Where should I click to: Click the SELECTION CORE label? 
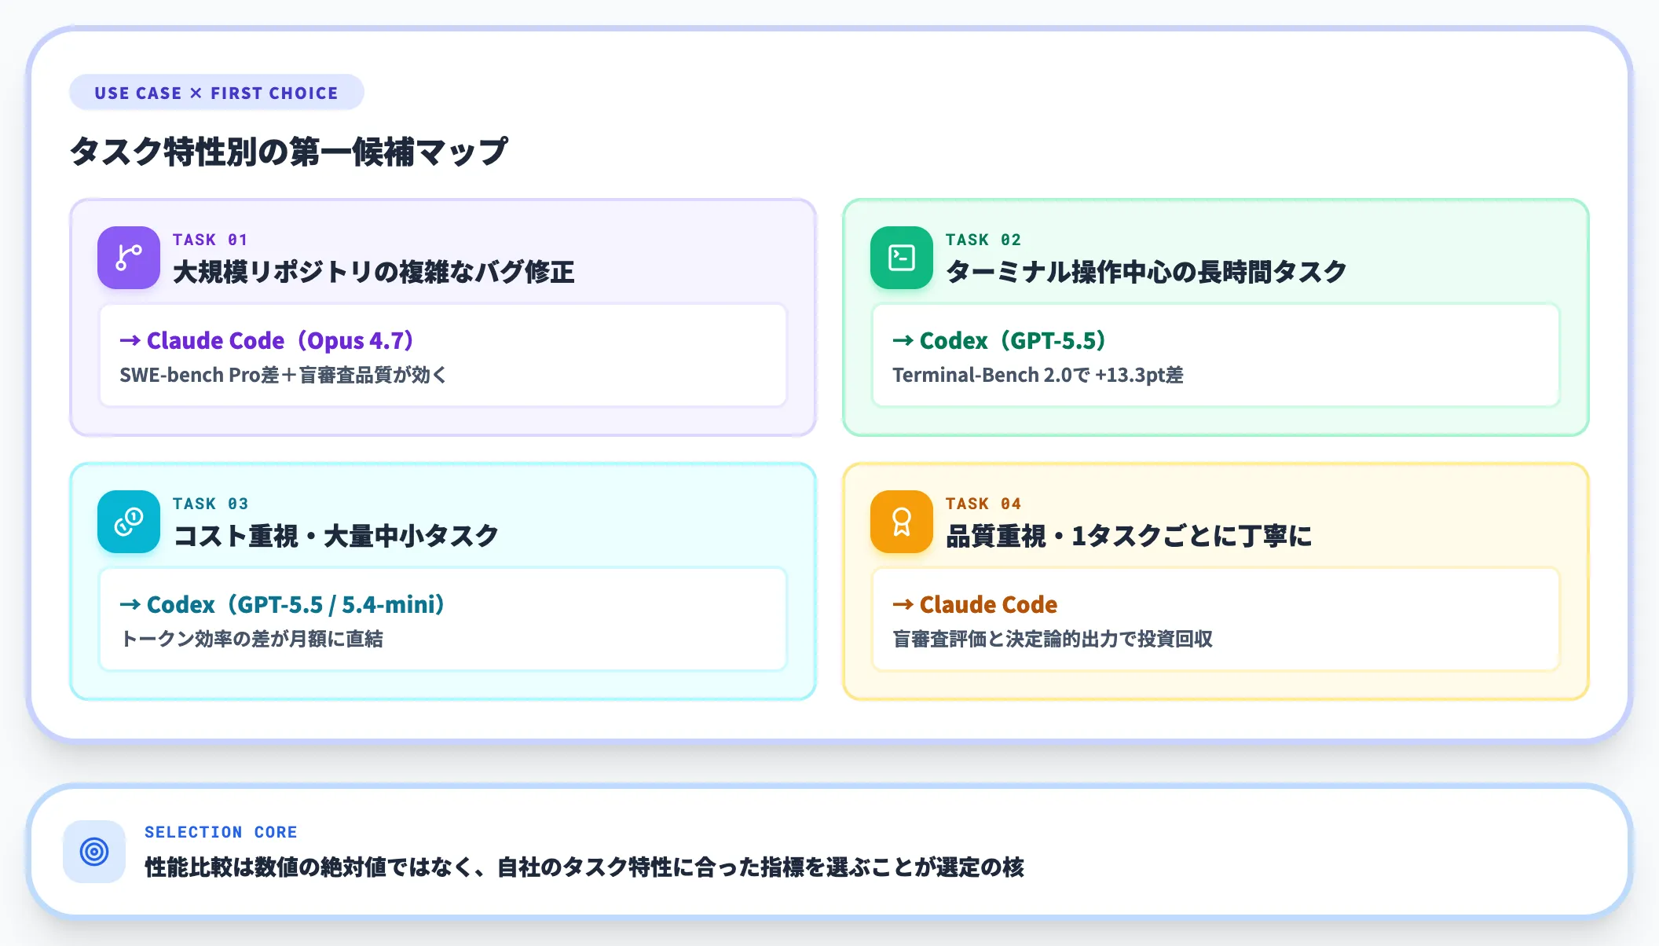click(x=221, y=832)
